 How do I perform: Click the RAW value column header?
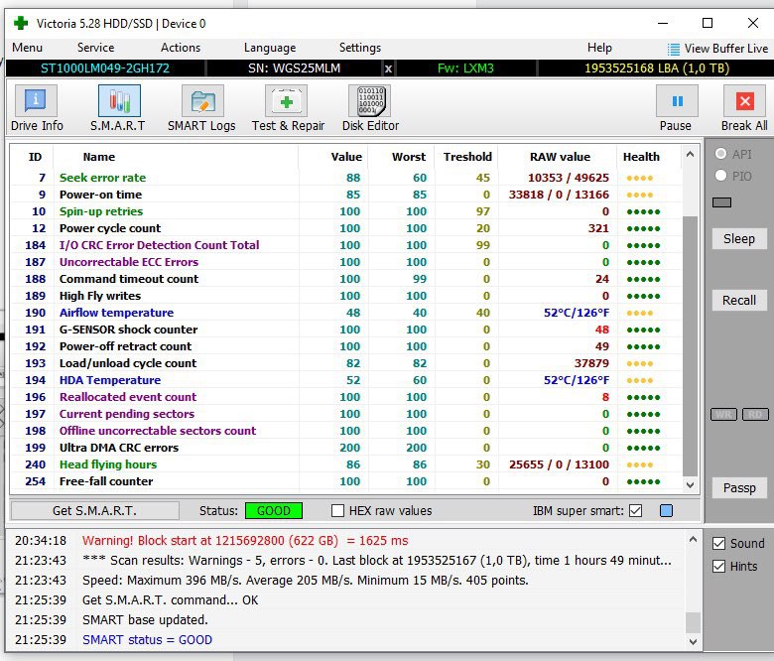pyautogui.click(x=560, y=157)
